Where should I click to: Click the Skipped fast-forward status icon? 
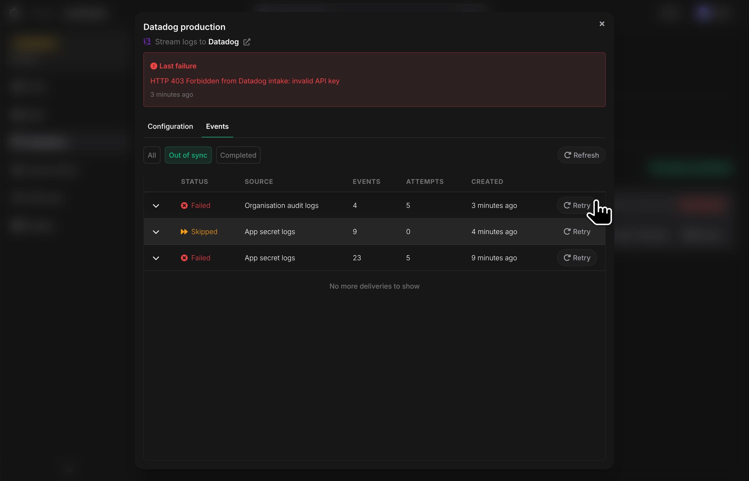click(x=184, y=232)
